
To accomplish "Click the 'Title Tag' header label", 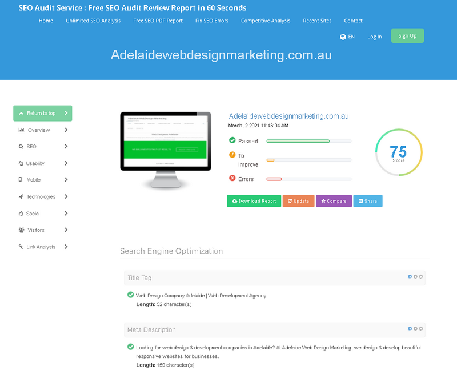I will [139, 278].
